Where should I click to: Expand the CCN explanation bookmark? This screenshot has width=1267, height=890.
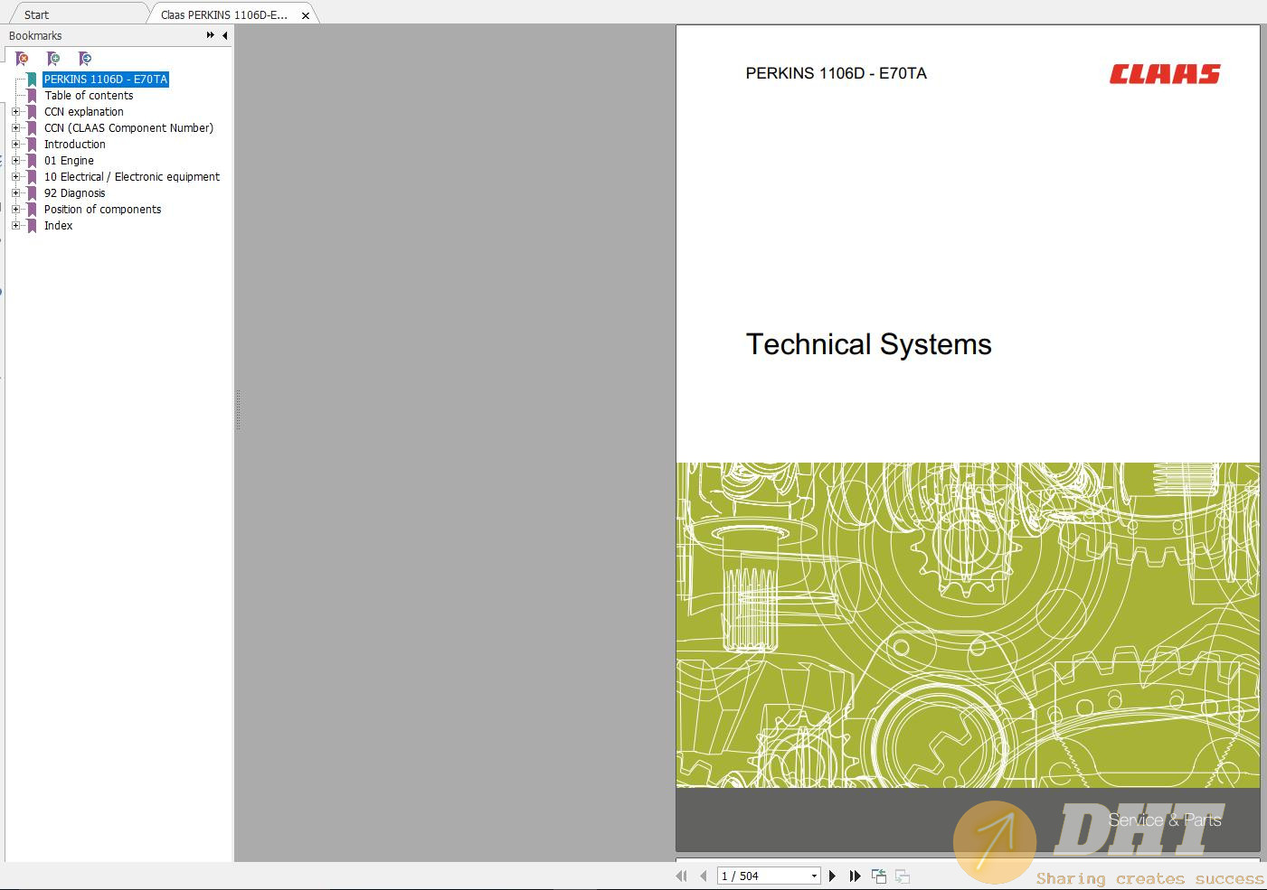(15, 112)
